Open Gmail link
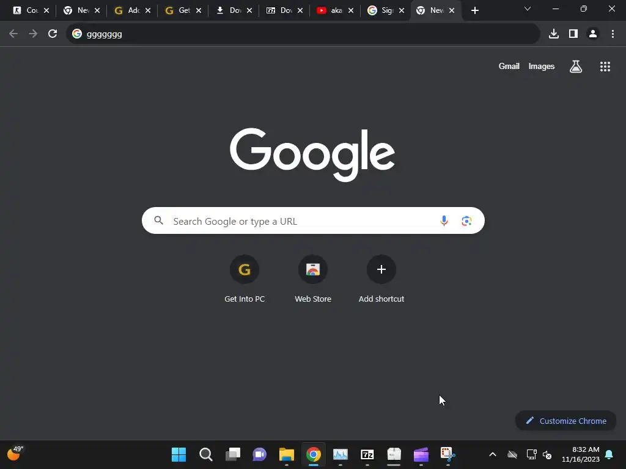Viewport: 626px width, 469px height. [x=509, y=66]
